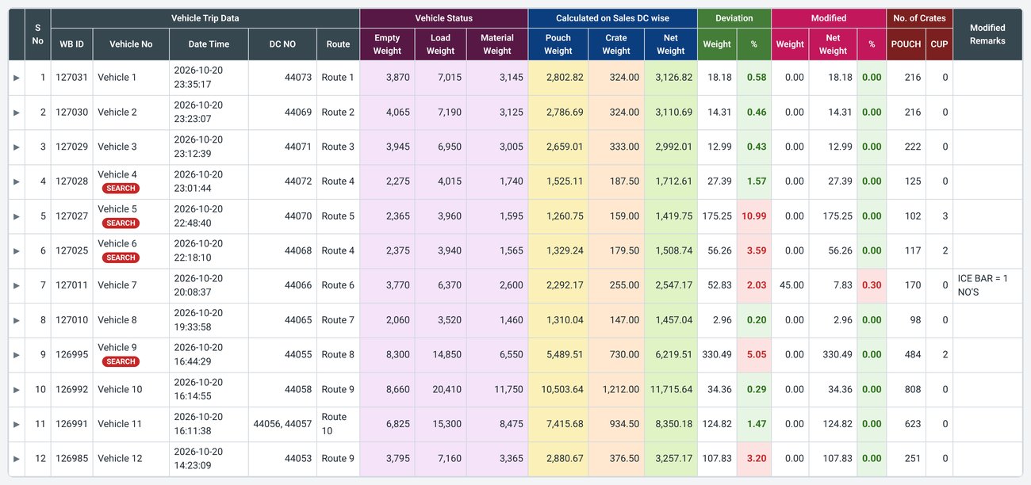Expand the row for WB ID 127027
The image size is (1031, 485).
pyautogui.click(x=17, y=216)
